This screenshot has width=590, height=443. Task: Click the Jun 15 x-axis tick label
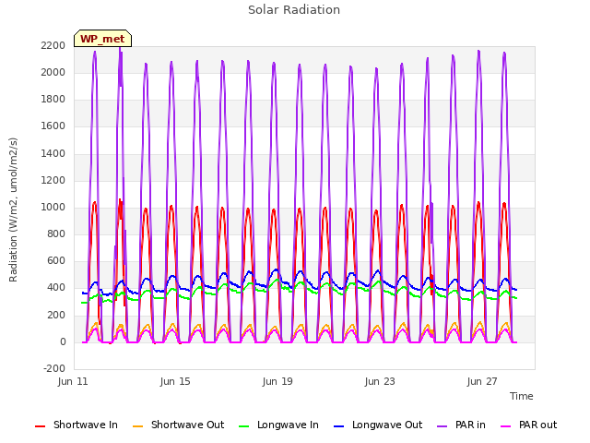pyautogui.click(x=175, y=381)
